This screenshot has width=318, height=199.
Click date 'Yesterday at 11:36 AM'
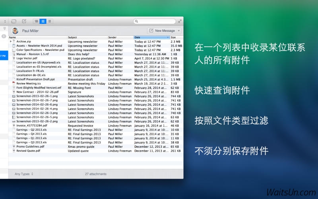pyautogui.click(x=150, y=54)
